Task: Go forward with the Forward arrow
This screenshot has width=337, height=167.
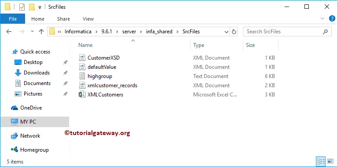Action: click(x=22, y=32)
